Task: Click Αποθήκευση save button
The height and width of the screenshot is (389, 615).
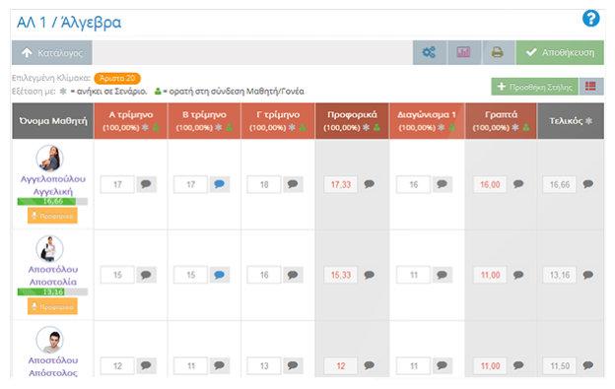Action: pyautogui.click(x=560, y=52)
